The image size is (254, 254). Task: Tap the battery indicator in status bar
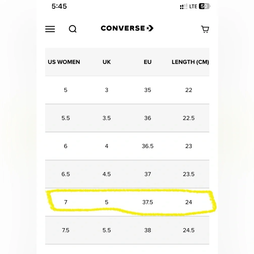pyautogui.click(x=204, y=7)
